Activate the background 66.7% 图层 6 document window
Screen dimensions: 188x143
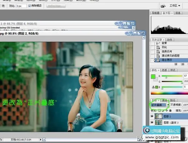pos(58,24)
